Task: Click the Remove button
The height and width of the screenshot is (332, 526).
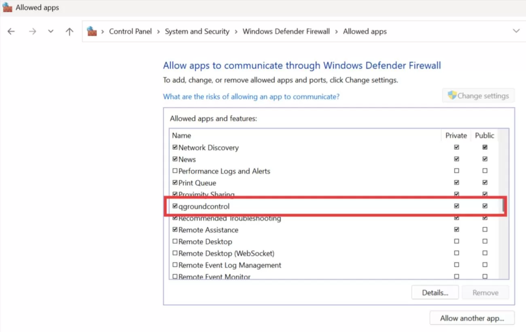Action: 486,293
